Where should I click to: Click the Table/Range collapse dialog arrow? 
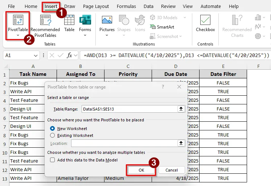pyautogui.click(x=181, y=109)
